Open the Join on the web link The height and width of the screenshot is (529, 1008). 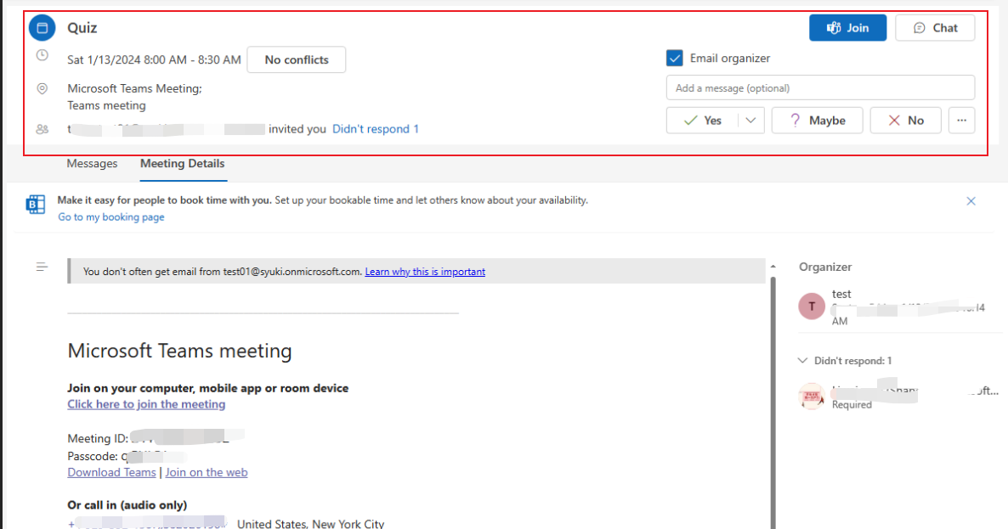[x=207, y=472]
